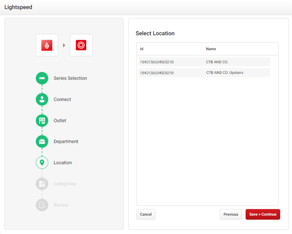Screen dimensions: 292x234
Task: Select the Outlet storefront step icon
Action: coord(42,120)
